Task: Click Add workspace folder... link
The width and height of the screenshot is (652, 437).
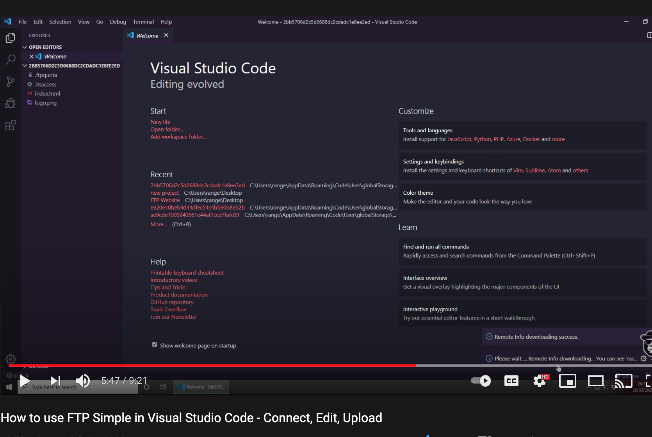Action: pos(178,137)
